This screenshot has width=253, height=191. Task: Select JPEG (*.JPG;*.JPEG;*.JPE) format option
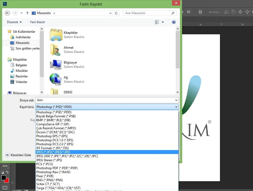(x=53, y=152)
